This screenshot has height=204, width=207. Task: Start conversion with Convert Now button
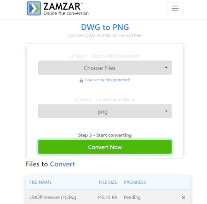pos(105,147)
